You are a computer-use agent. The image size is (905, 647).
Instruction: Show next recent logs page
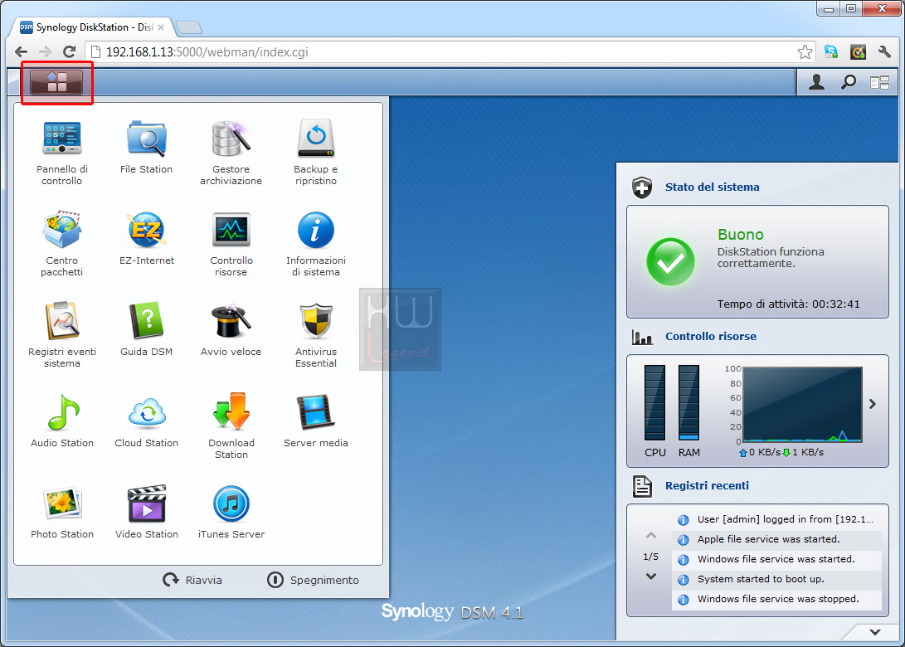click(651, 576)
